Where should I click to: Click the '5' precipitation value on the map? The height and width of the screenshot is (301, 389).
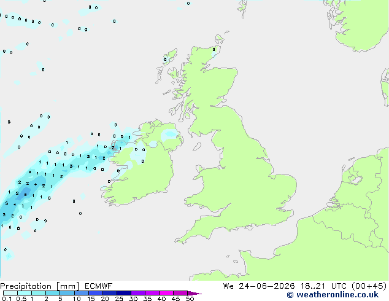tap(7, 203)
